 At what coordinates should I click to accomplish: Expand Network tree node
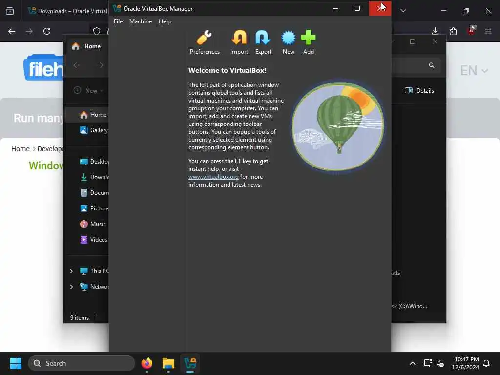click(71, 287)
